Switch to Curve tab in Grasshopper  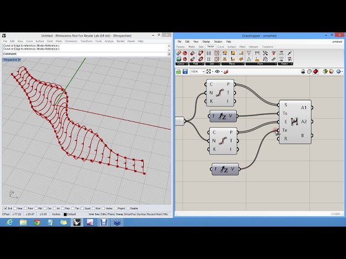221,47
